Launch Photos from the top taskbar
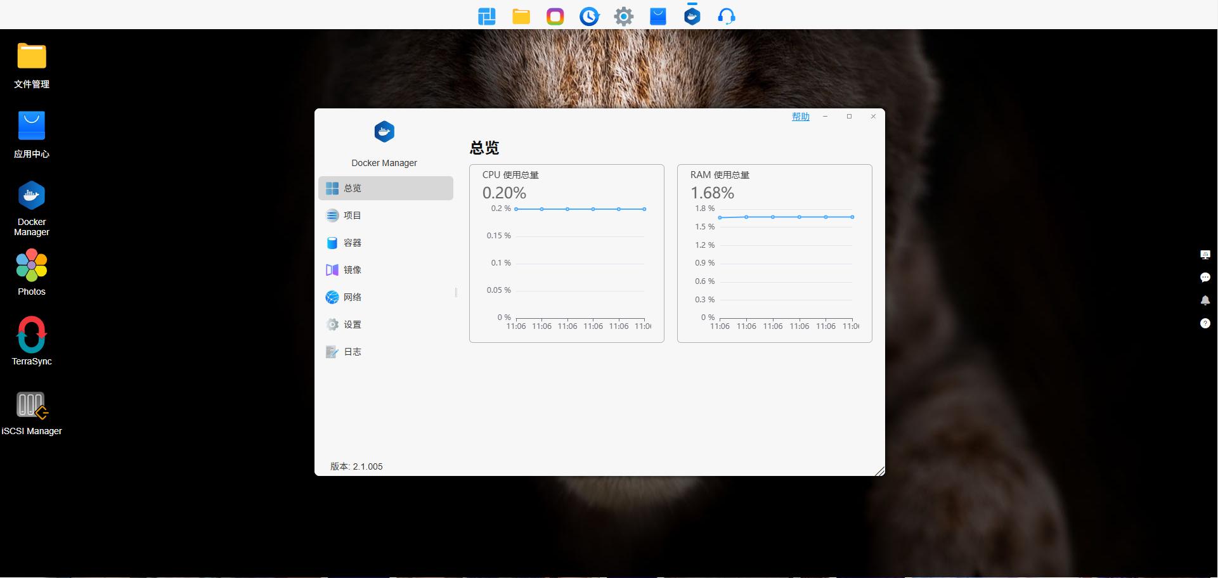 tap(555, 15)
